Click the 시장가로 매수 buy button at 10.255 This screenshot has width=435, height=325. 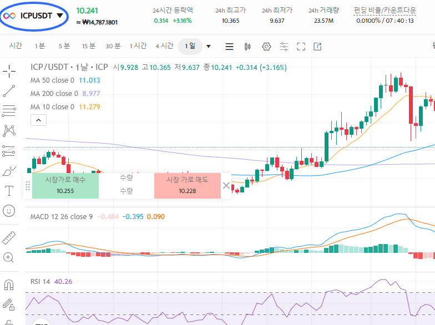[65, 185]
